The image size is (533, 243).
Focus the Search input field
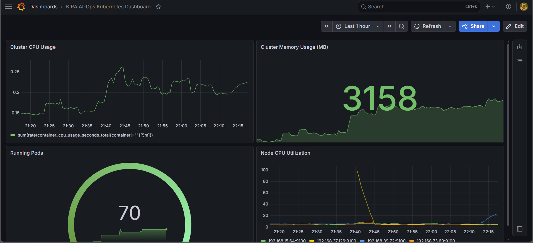coord(419,7)
